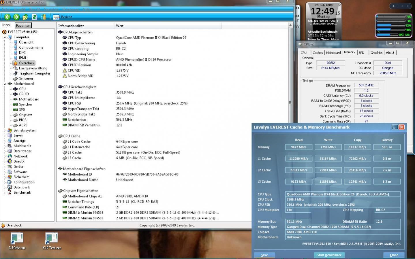Open the Ansicht menu in EVEREST
415x259 pixels.
pyautogui.click(x=20, y=9)
